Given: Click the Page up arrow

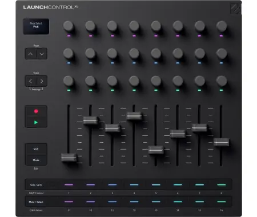Looking at the screenshot, I should [30, 54].
